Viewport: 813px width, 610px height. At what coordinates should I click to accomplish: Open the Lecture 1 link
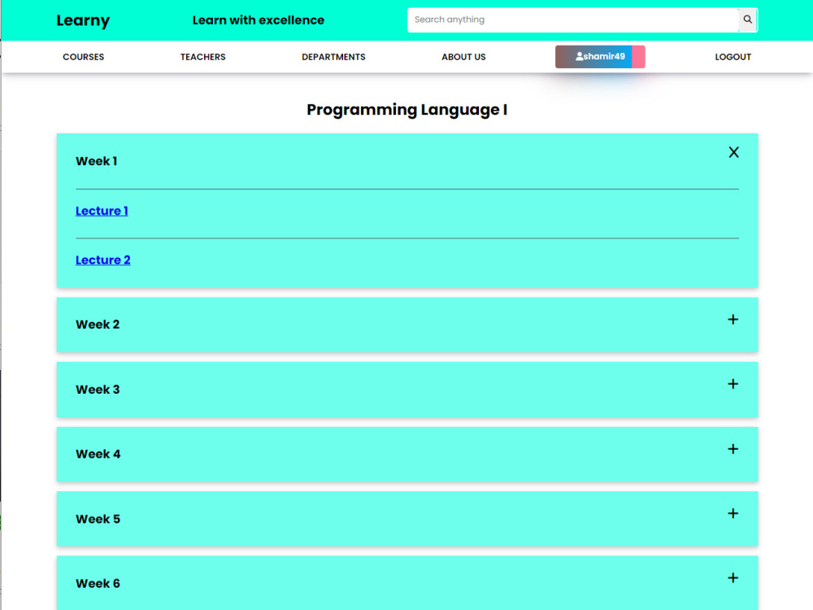pyautogui.click(x=102, y=211)
